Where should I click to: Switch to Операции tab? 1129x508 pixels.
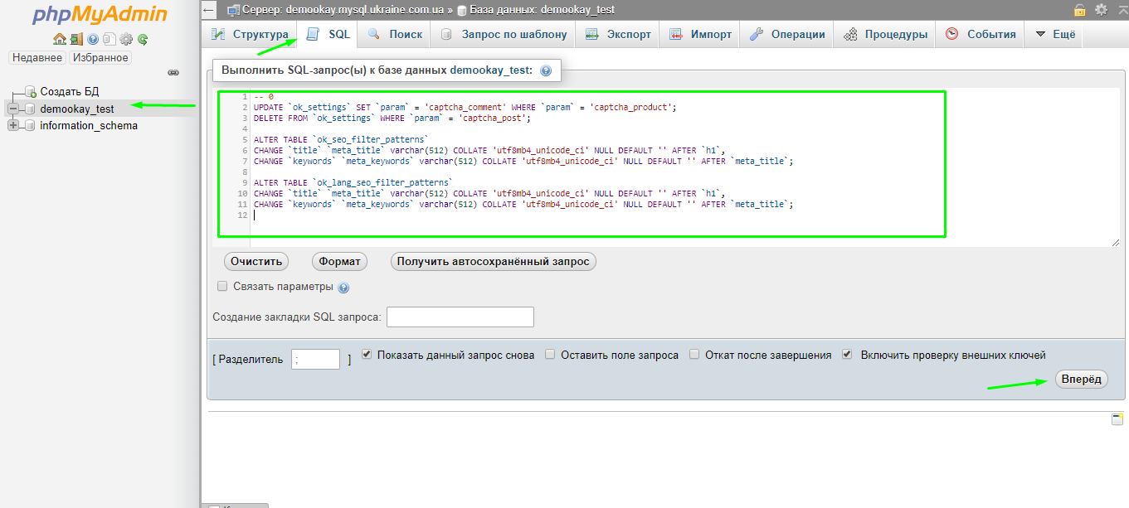787,35
